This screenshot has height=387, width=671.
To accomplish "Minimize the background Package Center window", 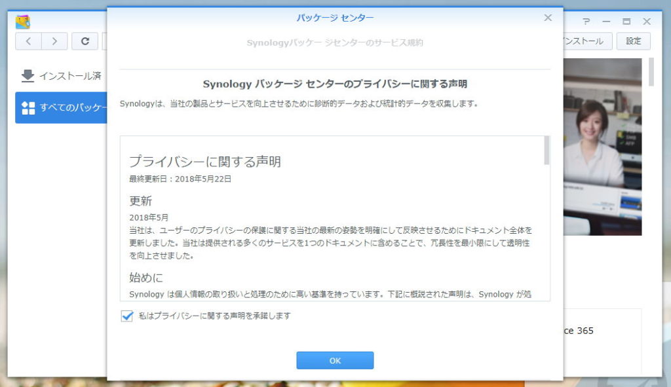I will pos(606,22).
